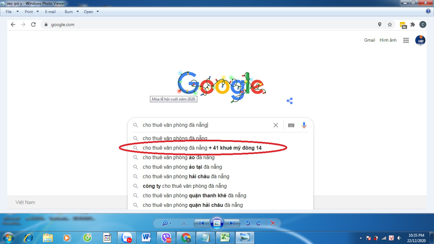The width and height of the screenshot is (434, 244).
Task: Go to the previous photo
Action: tap(202, 223)
